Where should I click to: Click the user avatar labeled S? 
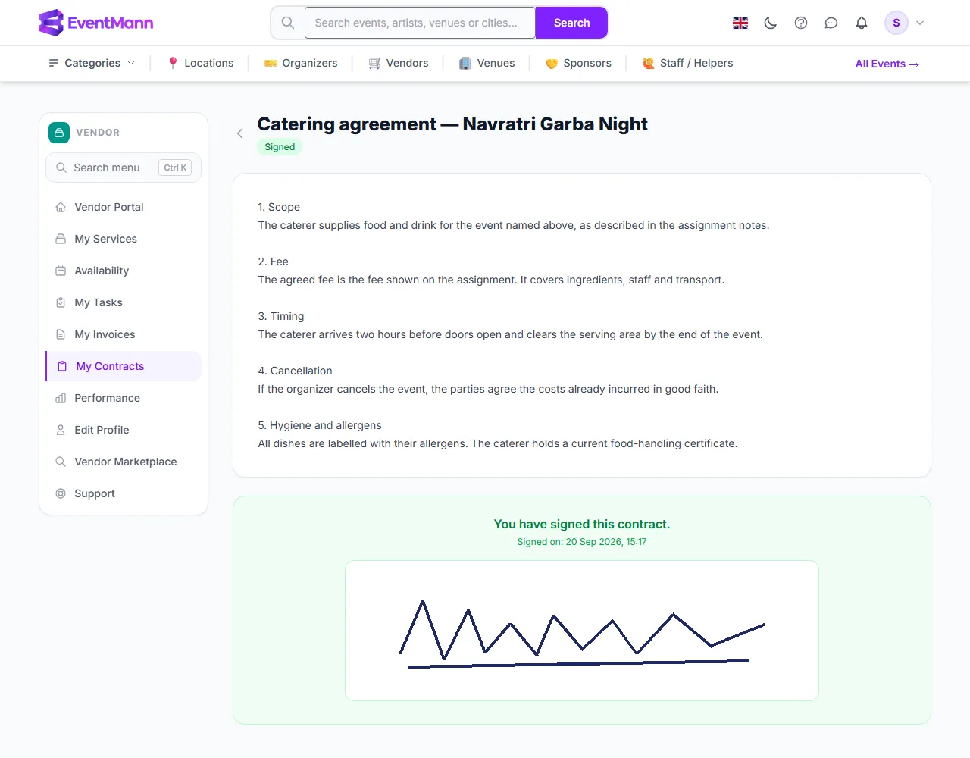896,23
